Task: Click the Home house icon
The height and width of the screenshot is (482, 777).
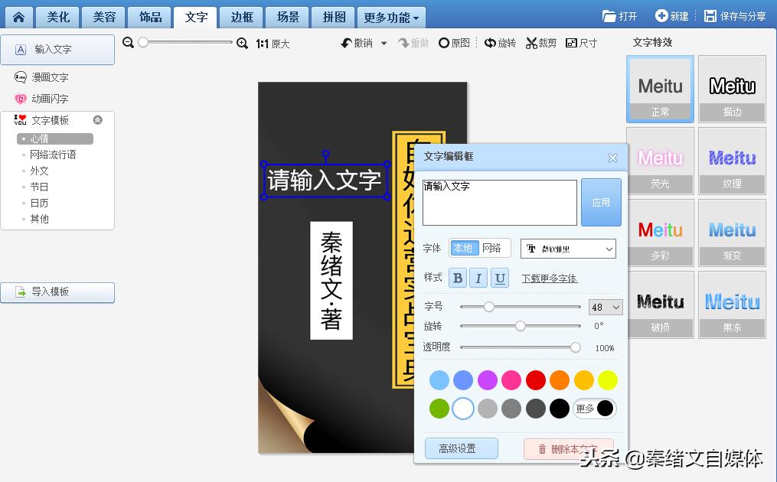Action: (18, 16)
